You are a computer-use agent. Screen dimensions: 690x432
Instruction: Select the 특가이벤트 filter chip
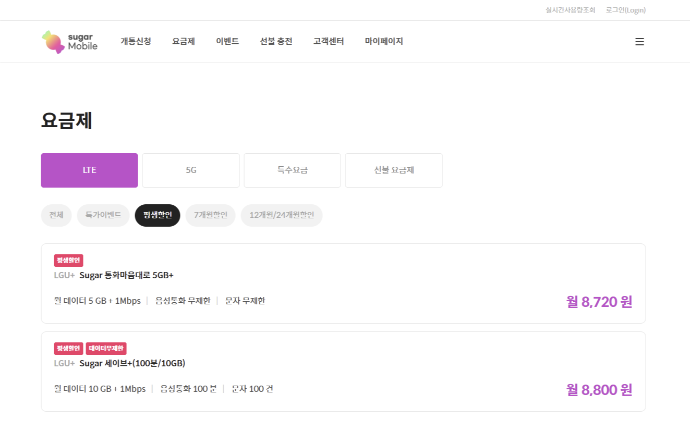click(103, 215)
